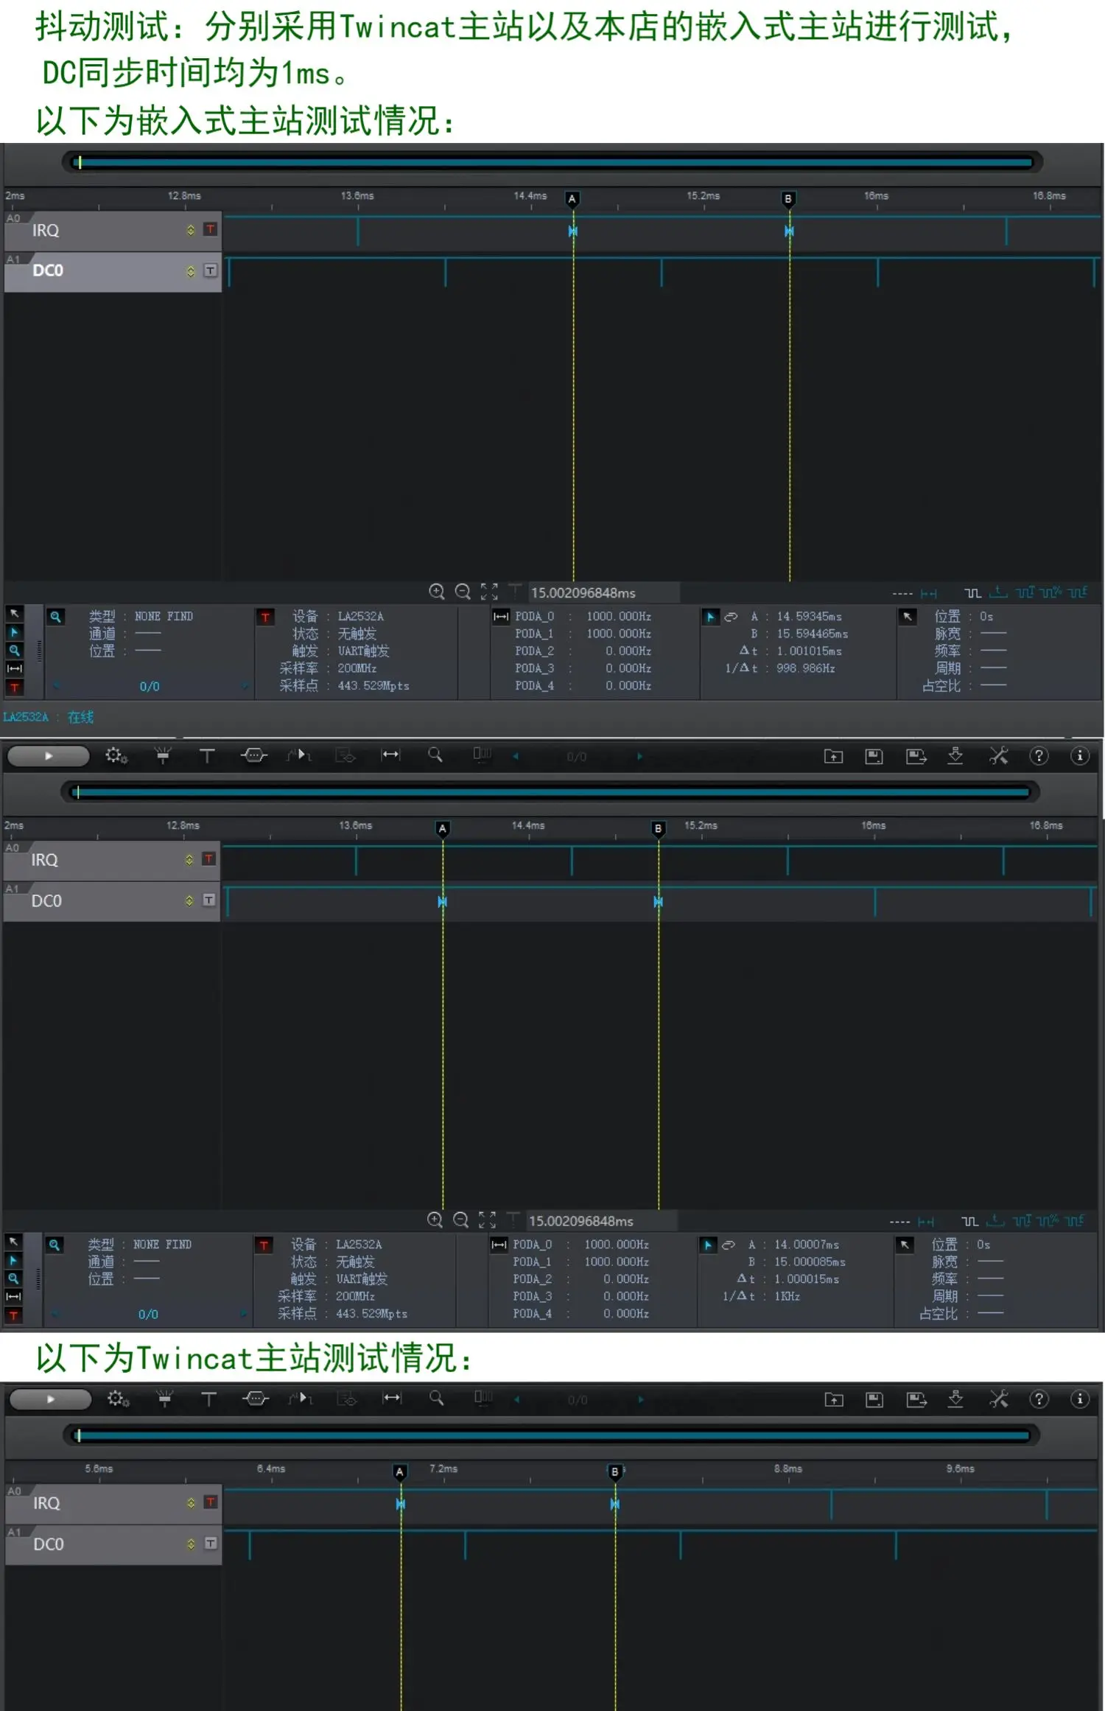Image resolution: width=1105 pixels, height=1711 pixels.
Task: Toggle red T box on IRQ row with cursors at 14.4ms
Action: point(210,229)
